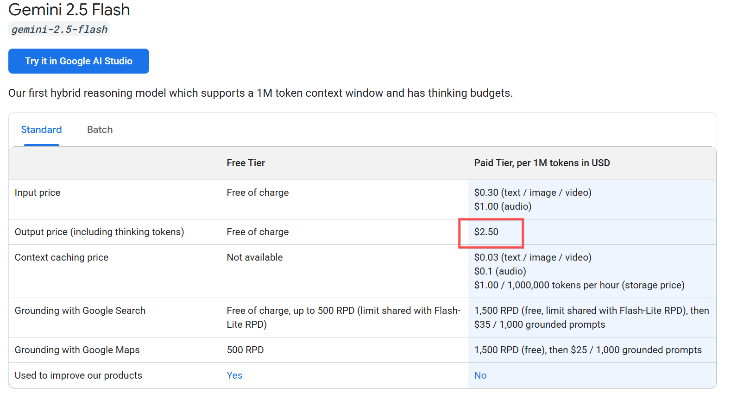Click the Context caching price row label
731x393 pixels.
coord(62,257)
